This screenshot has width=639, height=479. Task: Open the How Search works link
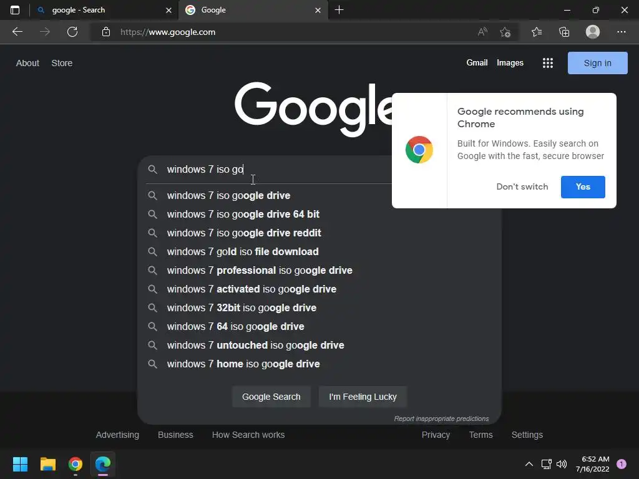tap(248, 435)
